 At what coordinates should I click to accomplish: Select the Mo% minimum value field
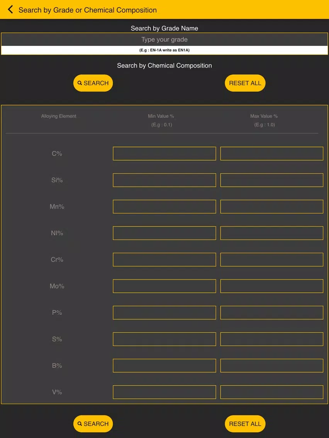(164, 286)
